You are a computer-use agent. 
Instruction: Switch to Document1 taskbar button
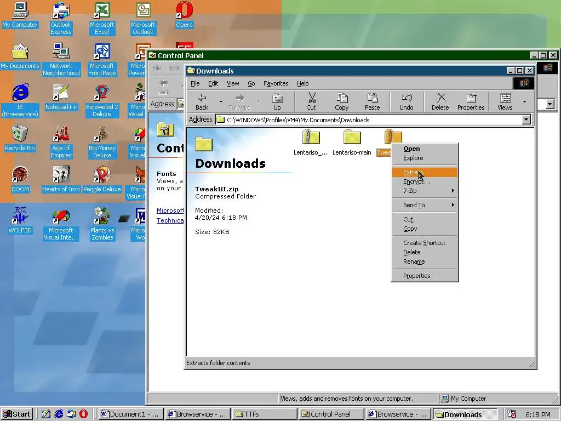tap(130, 414)
